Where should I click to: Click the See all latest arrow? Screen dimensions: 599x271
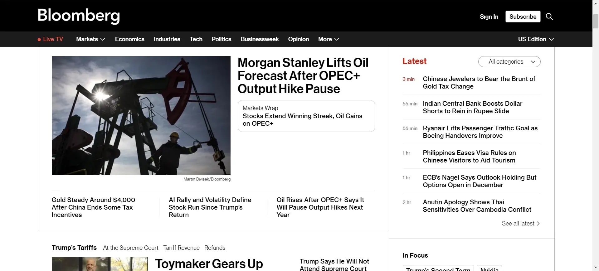pyautogui.click(x=538, y=224)
